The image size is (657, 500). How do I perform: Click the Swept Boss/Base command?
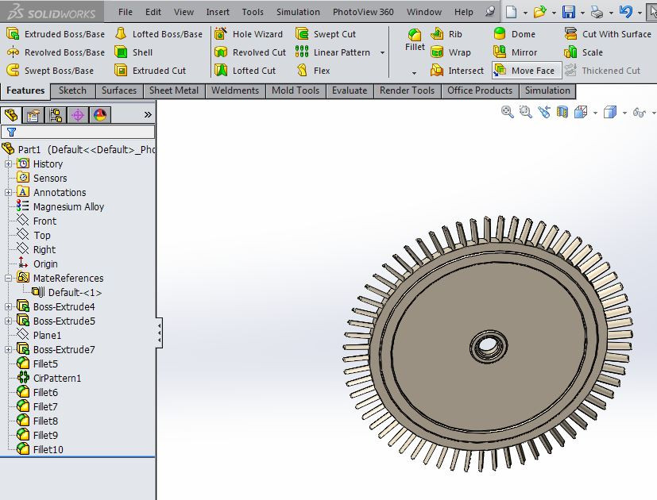coord(54,71)
